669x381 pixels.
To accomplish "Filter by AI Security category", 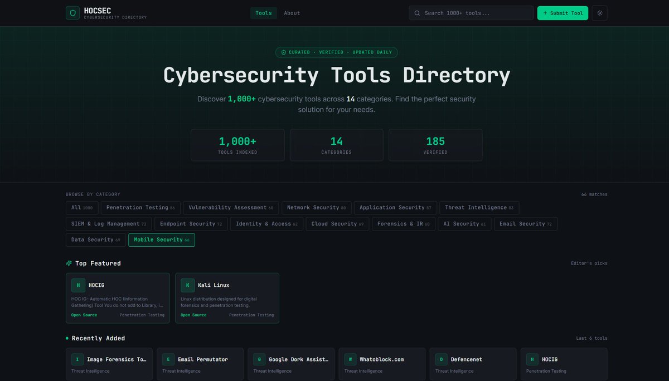I will point(464,224).
